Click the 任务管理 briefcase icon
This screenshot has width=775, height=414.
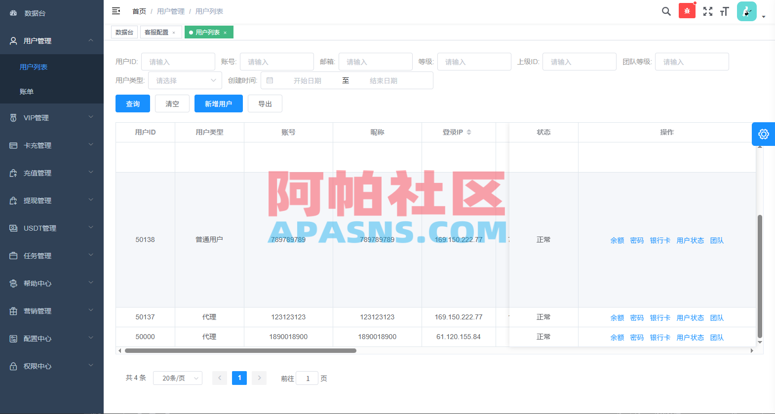point(13,256)
